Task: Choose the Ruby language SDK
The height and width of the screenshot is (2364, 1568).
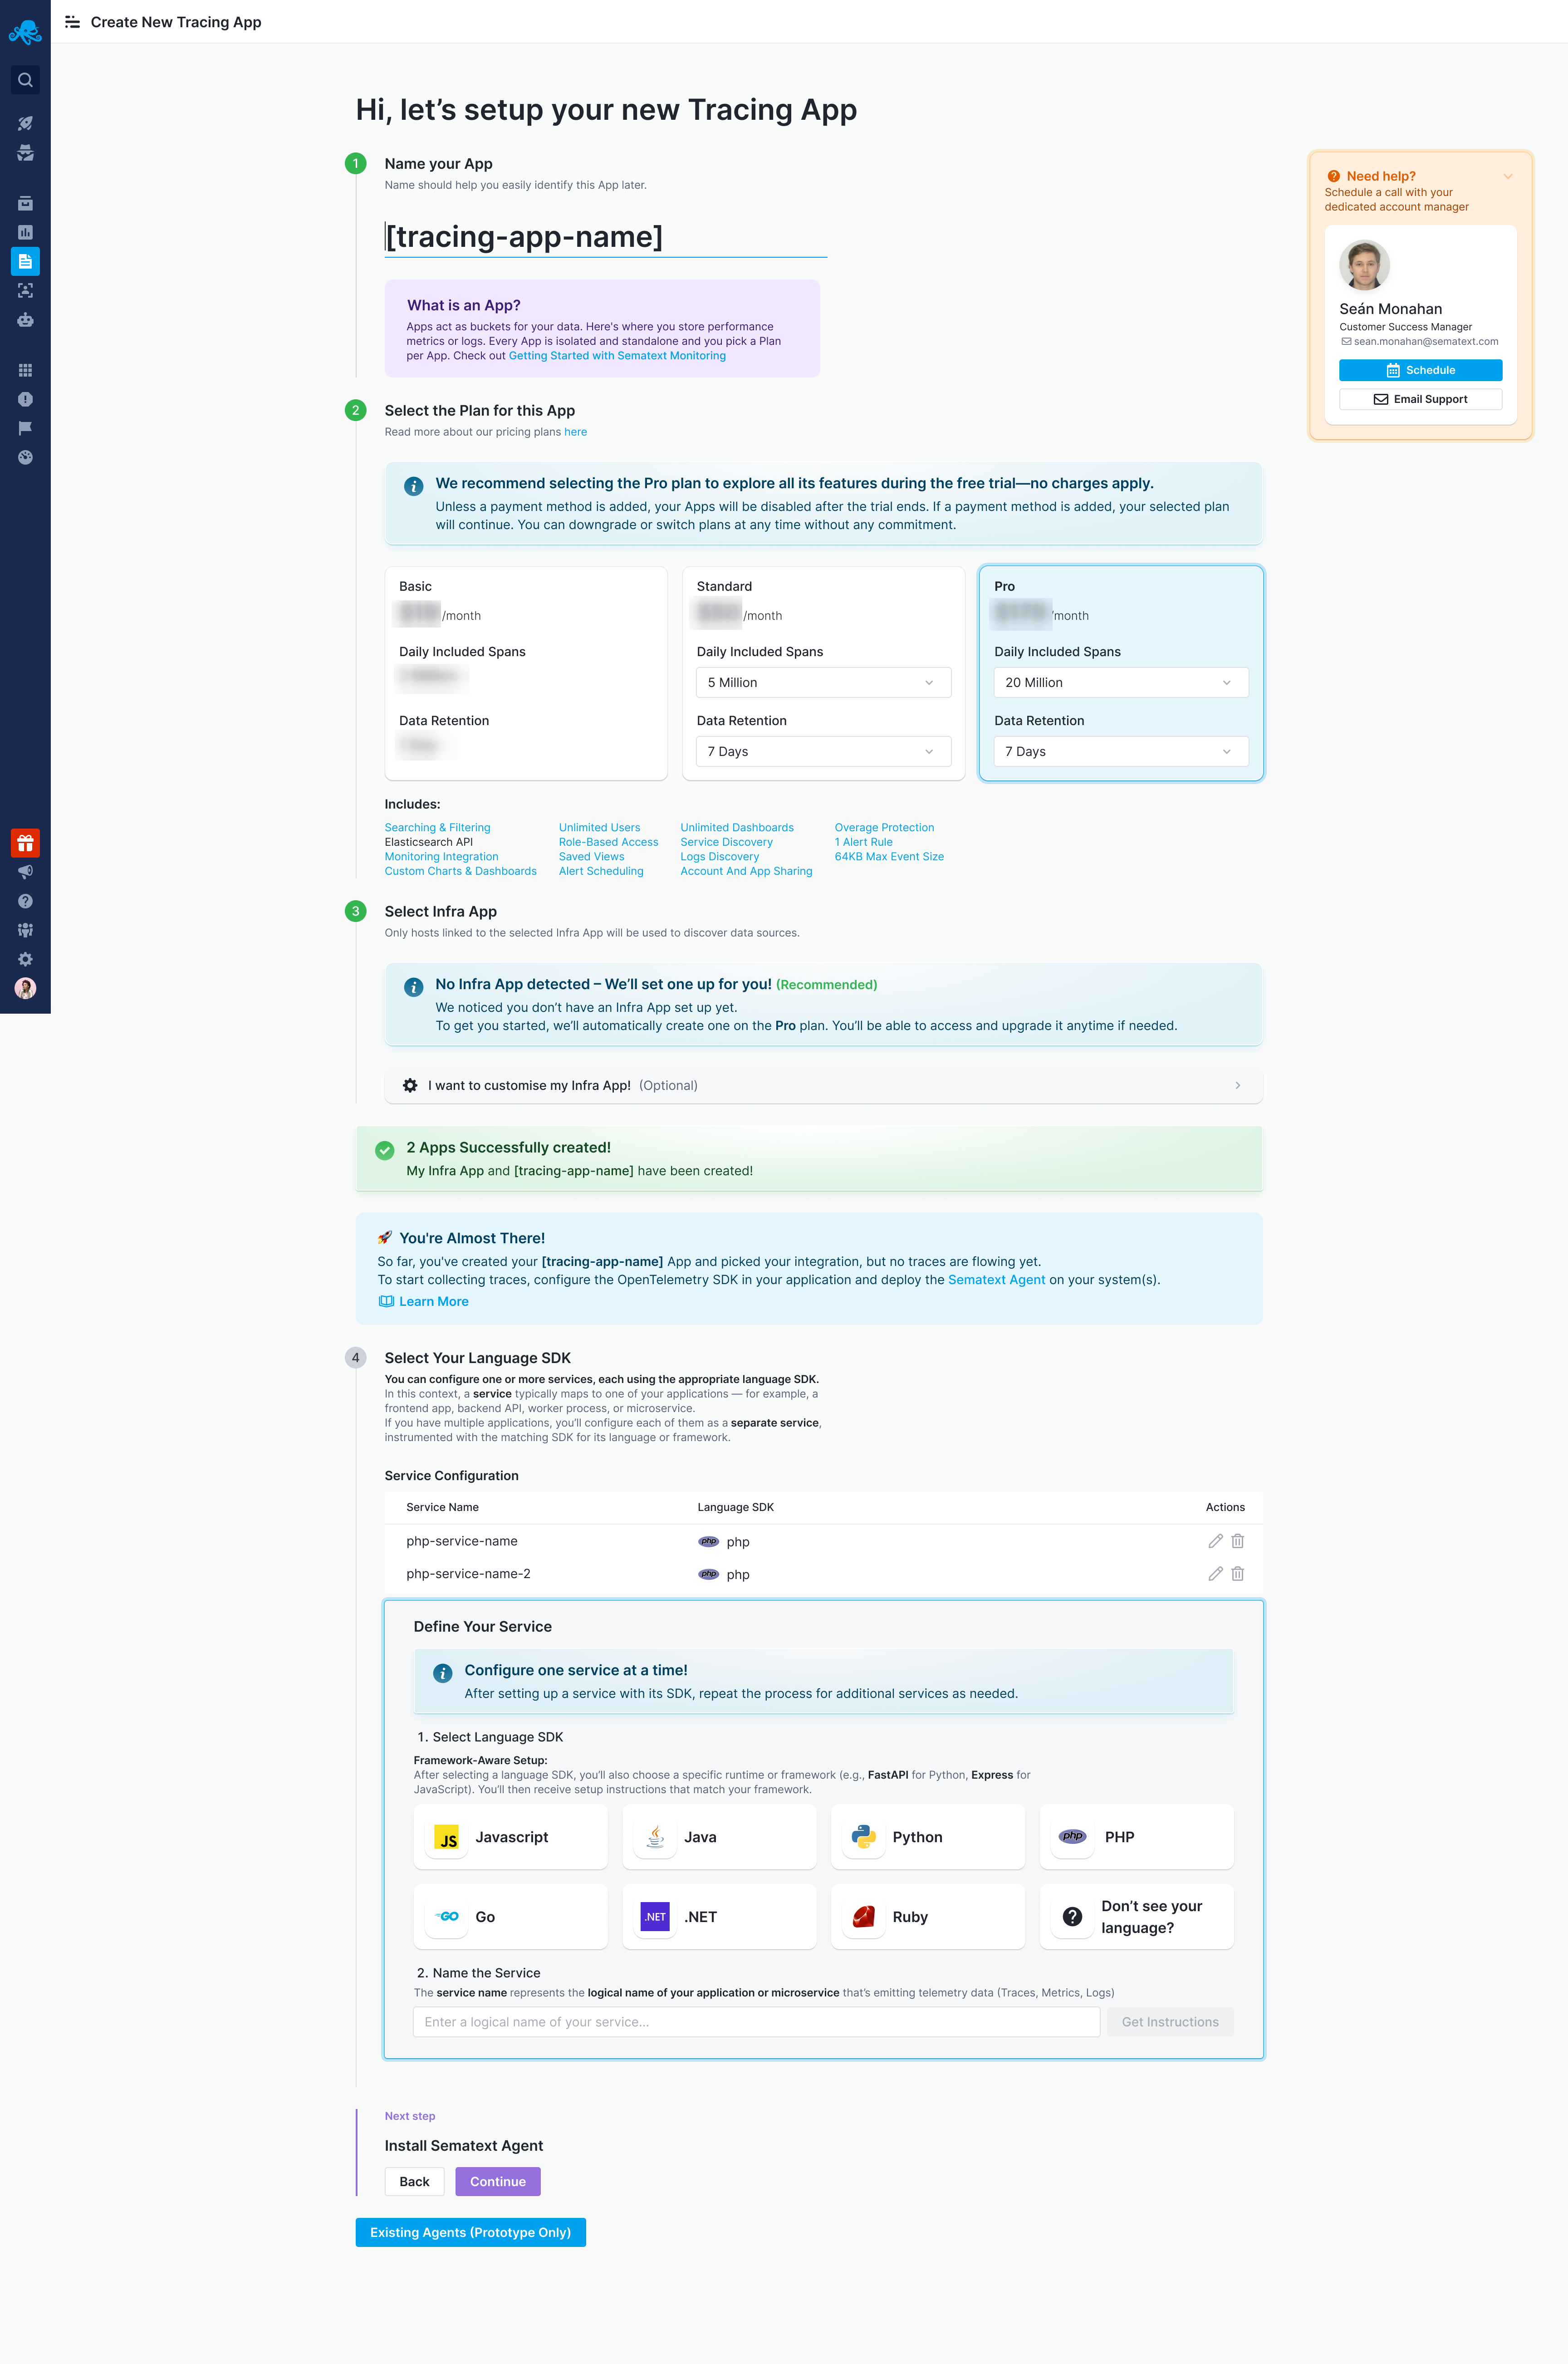Action: coord(928,1917)
